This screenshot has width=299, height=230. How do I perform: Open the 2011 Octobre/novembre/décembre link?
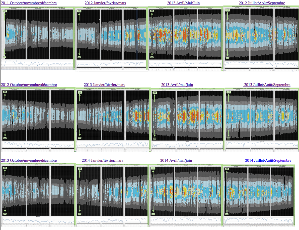point(29,3)
